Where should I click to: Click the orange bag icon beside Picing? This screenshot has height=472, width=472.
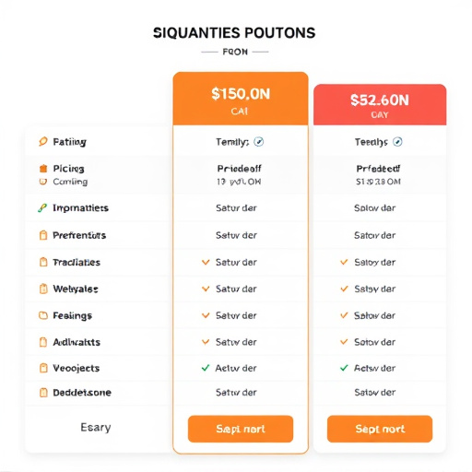click(43, 169)
